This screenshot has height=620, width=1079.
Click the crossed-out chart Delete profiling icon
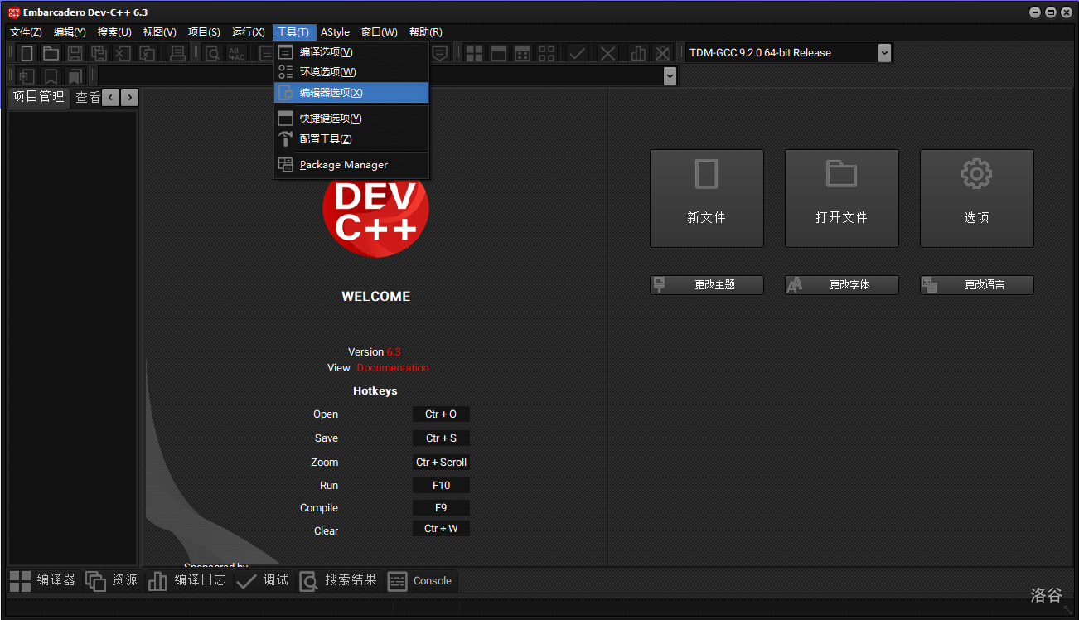(662, 53)
